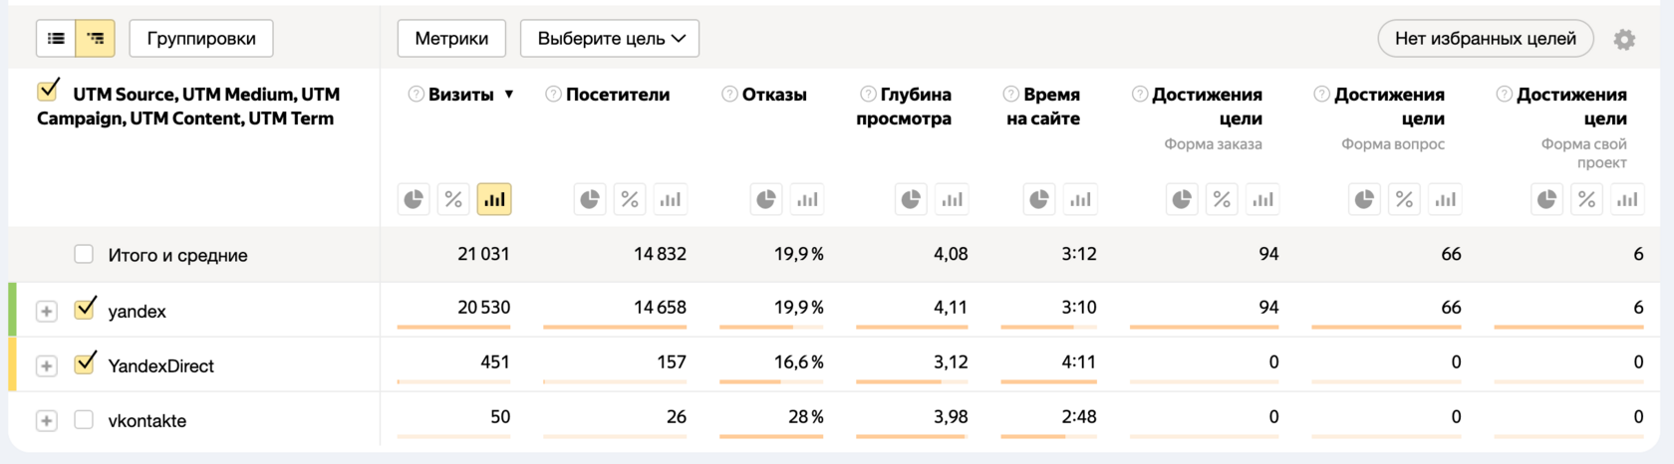Tick the Итого и средние checkbox
1674x464 pixels.
click(84, 255)
